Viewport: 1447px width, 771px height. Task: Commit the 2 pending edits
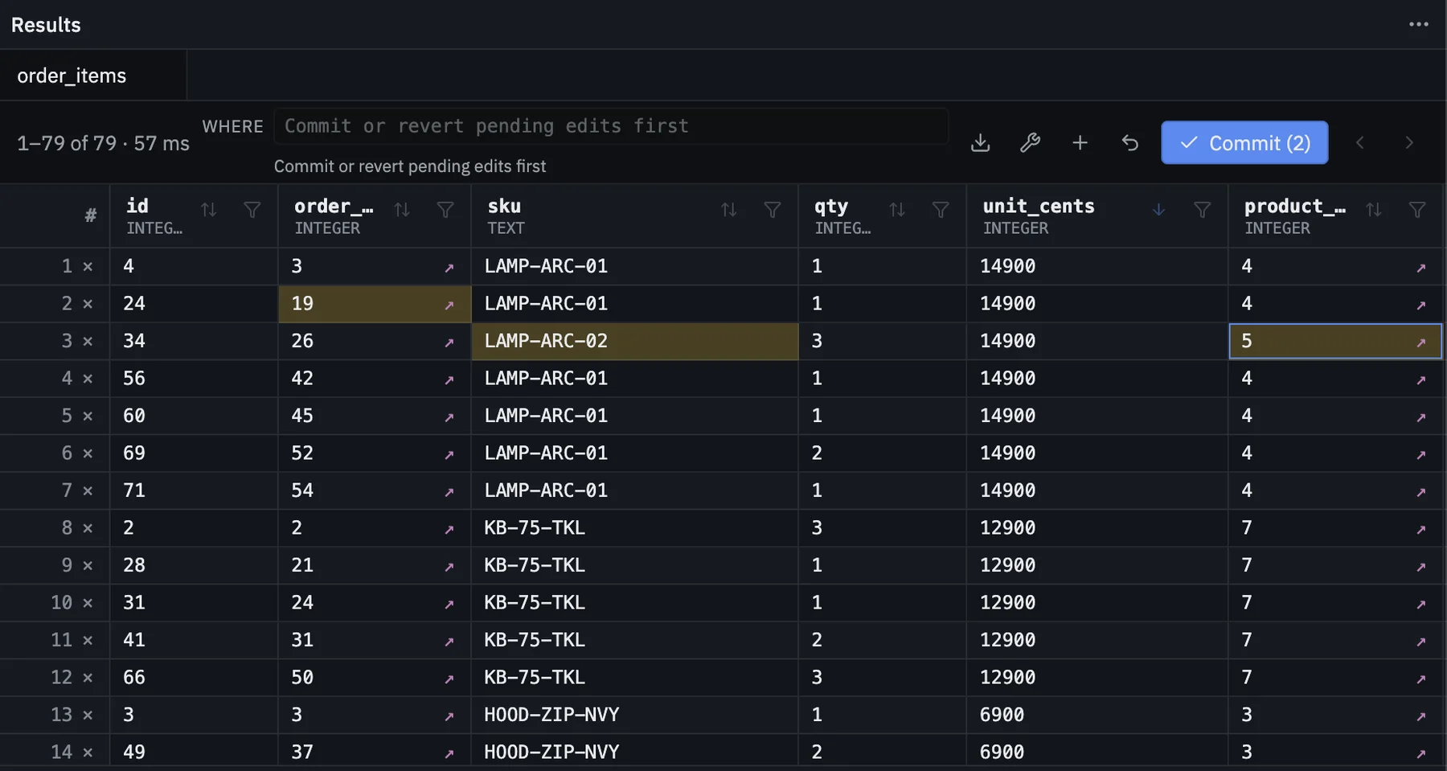(1244, 143)
